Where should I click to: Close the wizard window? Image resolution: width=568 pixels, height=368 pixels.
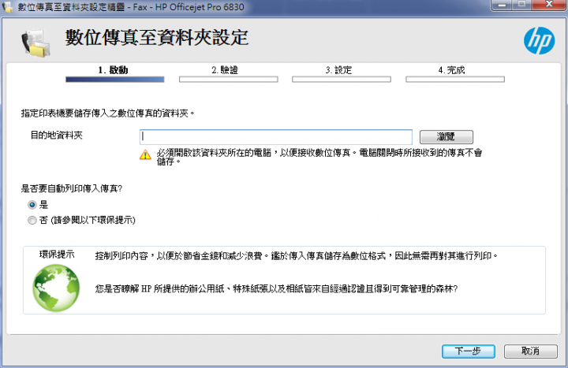click(549, 5)
